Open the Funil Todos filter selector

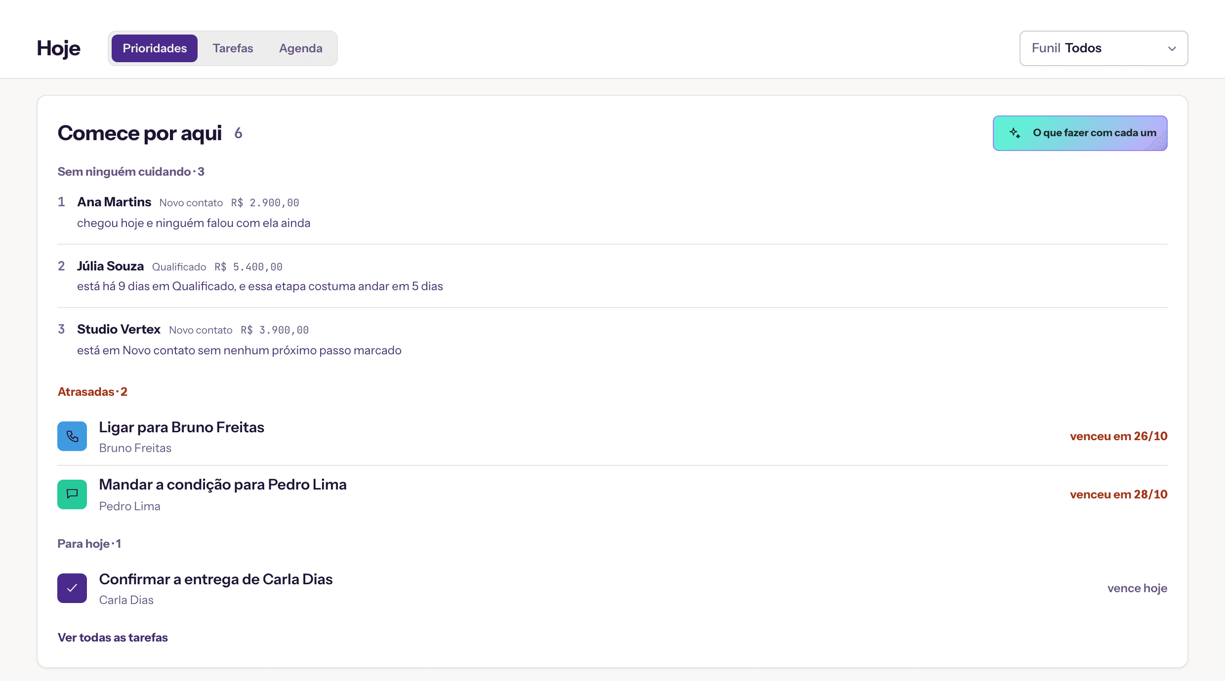[1104, 48]
